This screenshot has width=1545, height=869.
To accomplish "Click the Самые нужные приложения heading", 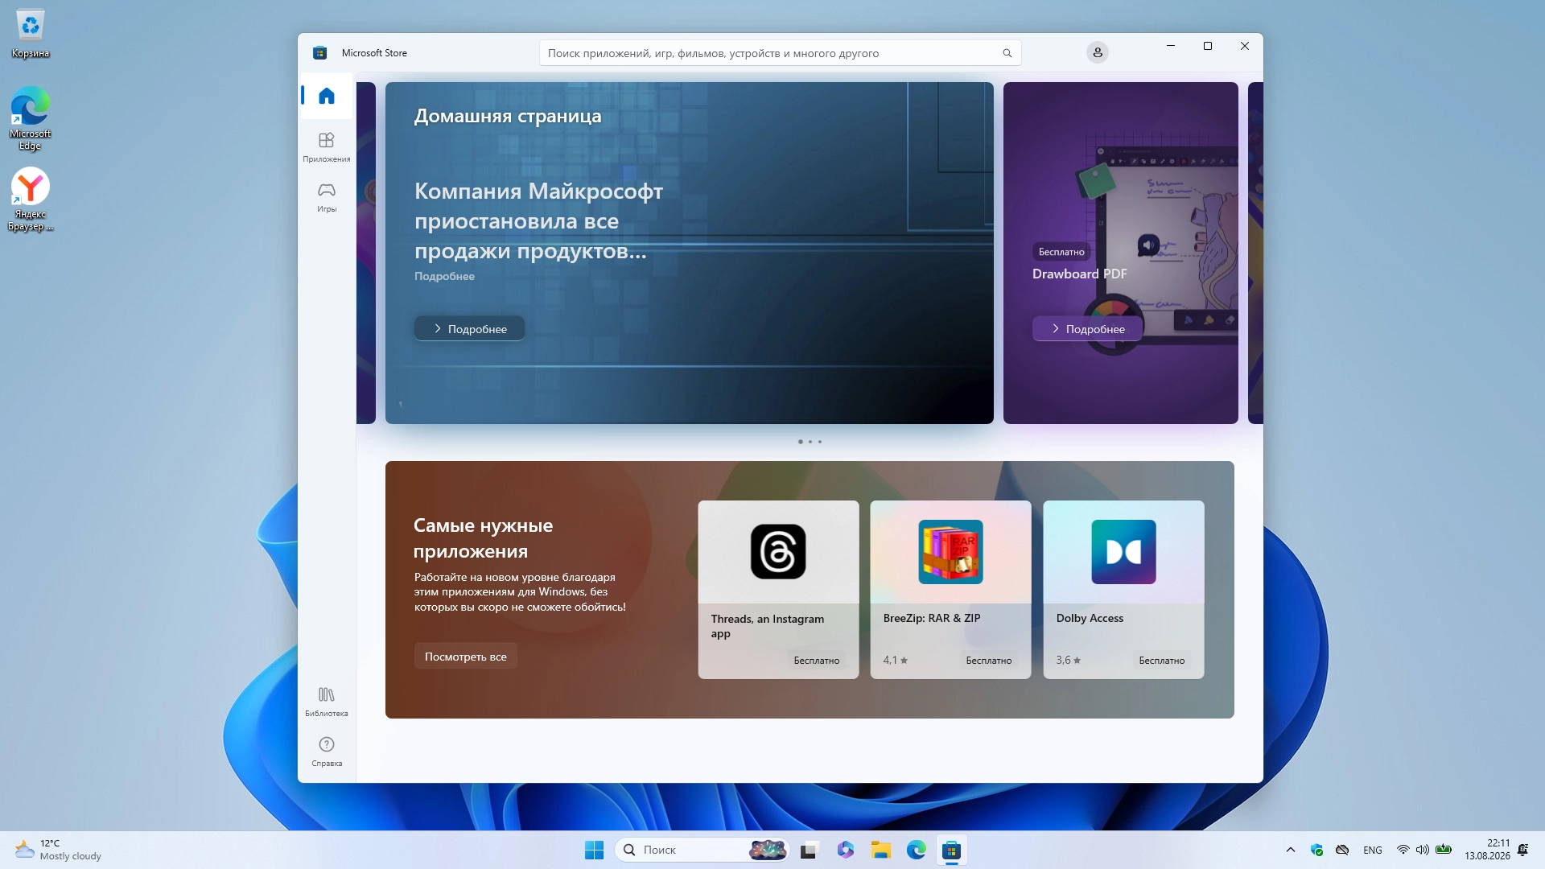I will pyautogui.click(x=483, y=538).
